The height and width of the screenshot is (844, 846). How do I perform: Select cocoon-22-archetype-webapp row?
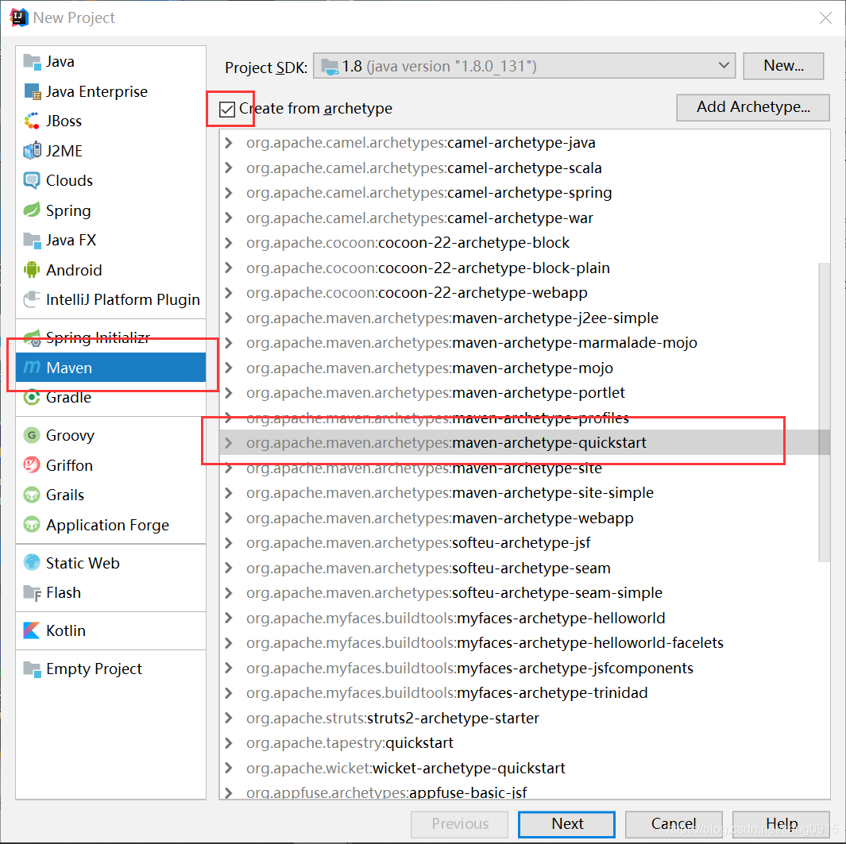coord(524,293)
